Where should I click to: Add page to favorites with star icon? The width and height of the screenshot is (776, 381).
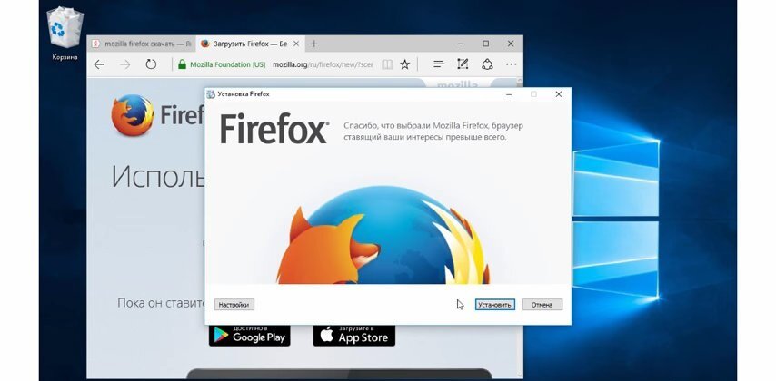tap(405, 64)
